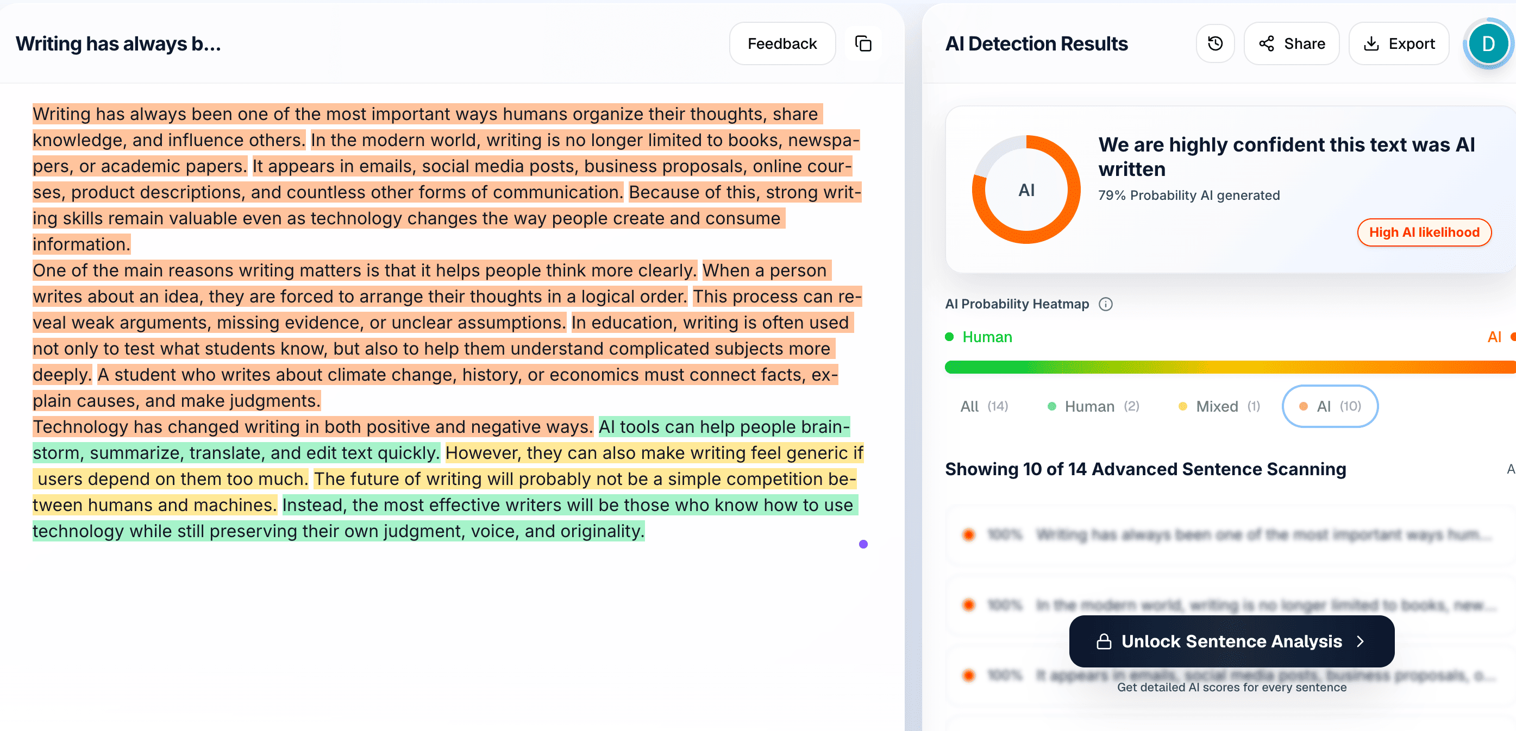Viewport: 1516px width, 731px height.
Task: Click the purple dot marker below the text
Action: click(x=863, y=544)
